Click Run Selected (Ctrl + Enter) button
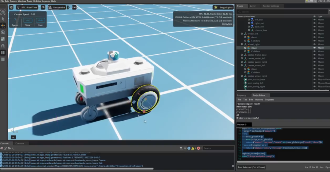Screen dimensions: 330x172 pos(251,167)
